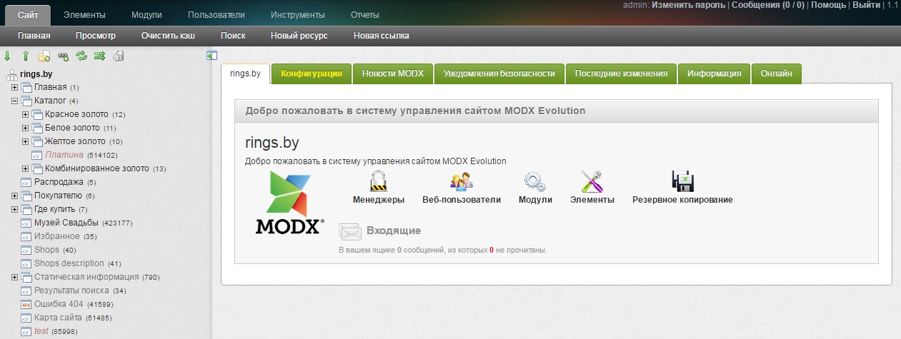This screenshot has width=901, height=339.
Task: Click the hide tree panel icon
Action: [211, 55]
